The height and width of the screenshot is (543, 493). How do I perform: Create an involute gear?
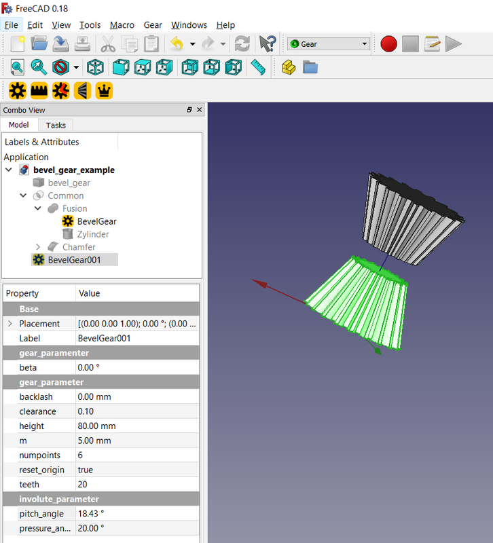pyautogui.click(x=18, y=91)
